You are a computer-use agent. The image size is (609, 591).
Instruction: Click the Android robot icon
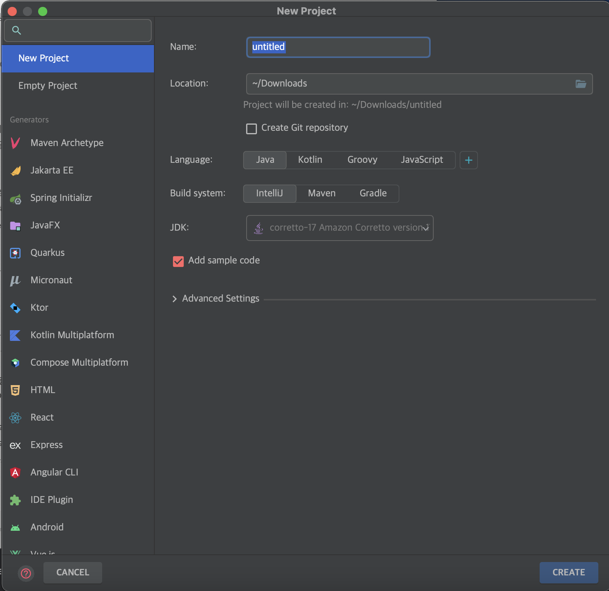point(15,528)
